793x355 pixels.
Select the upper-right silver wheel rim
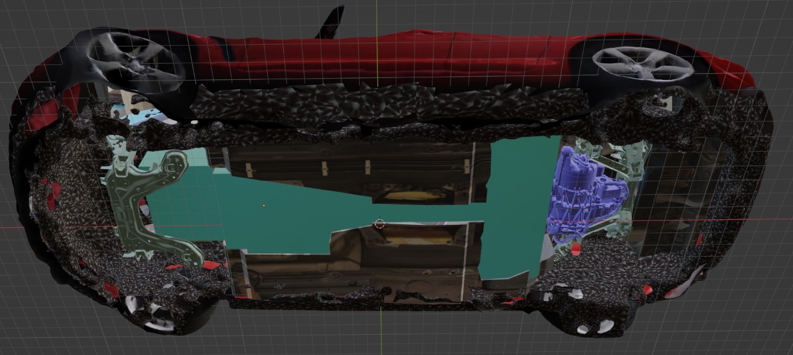click(642, 63)
